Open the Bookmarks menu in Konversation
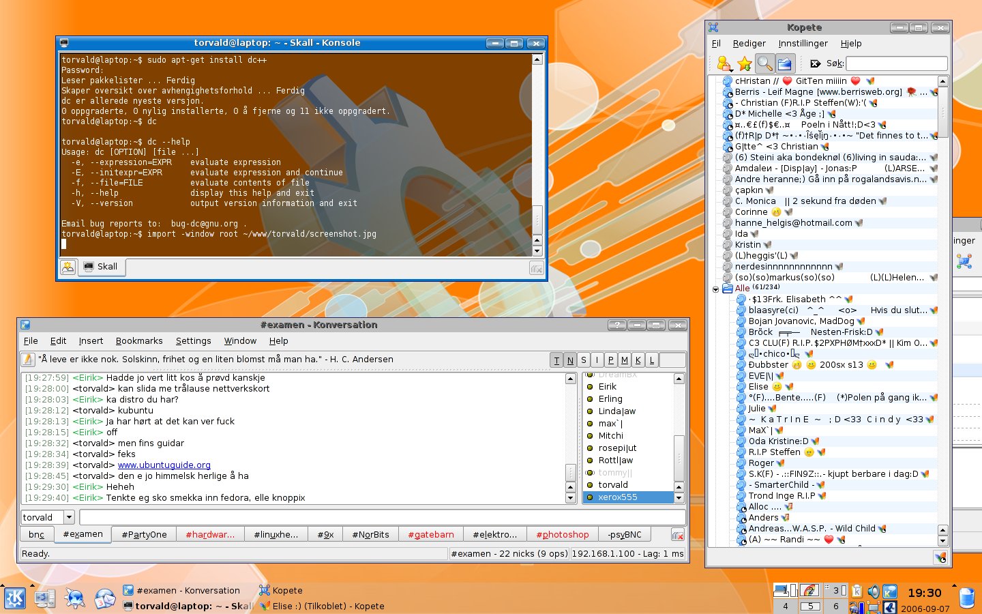This screenshot has height=614, width=982. click(139, 341)
